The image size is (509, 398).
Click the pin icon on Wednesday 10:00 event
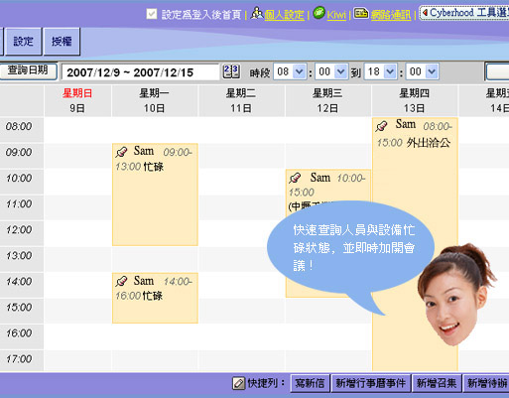[295, 178]
